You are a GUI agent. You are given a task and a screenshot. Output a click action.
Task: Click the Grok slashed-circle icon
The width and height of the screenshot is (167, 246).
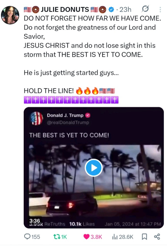click(145, 9)
